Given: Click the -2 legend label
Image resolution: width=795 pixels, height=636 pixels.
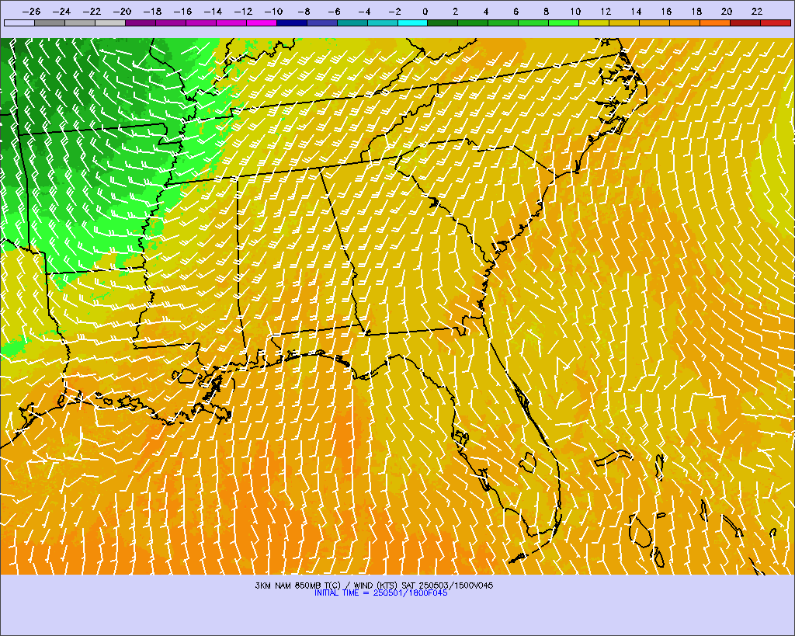Looking at the screenshot, I should pos(394,12).
